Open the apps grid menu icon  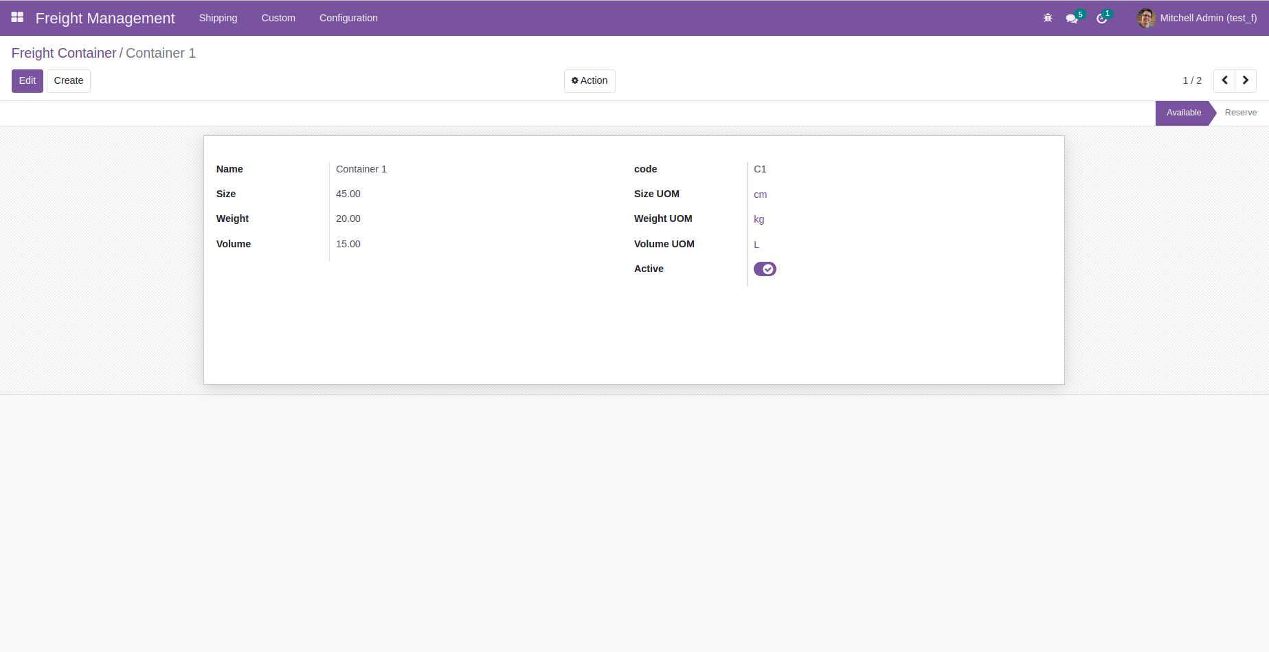(x=17, y=17)
